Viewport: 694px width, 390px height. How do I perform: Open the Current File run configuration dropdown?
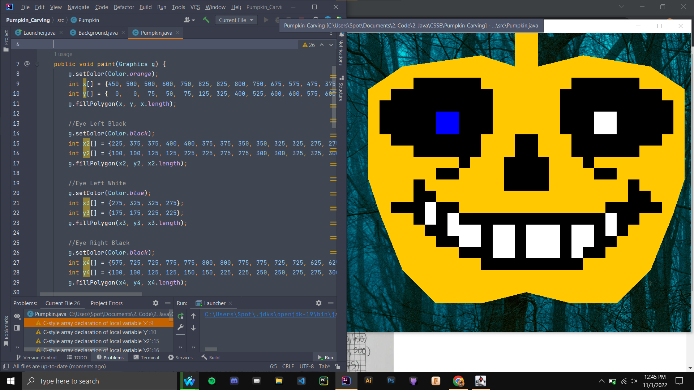click(x=236, y=20)
